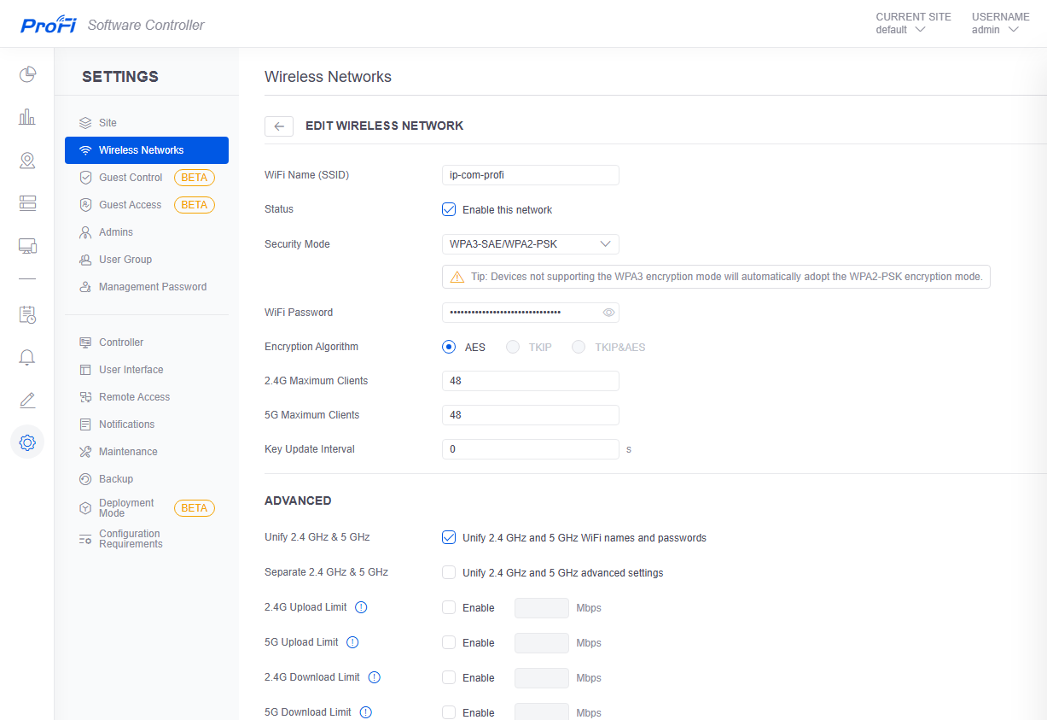Viewport: 1047px width, 720px height.
Task: Expand the Security Mode dropdown
Action: (x=530, y=244)
